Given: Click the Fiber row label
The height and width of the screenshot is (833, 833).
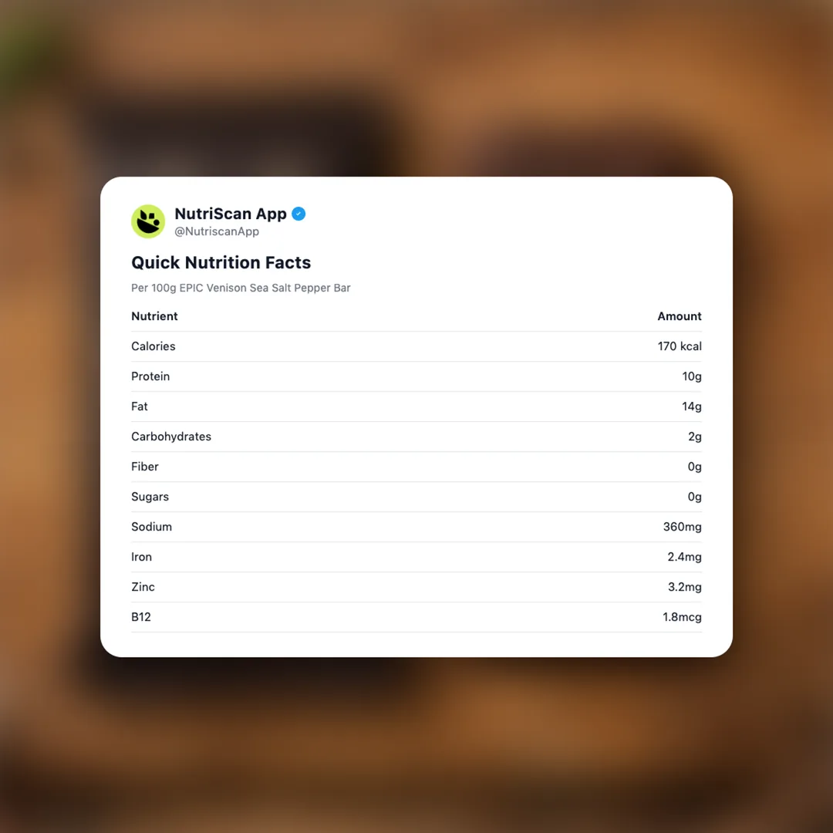Looking at the screenshot, I should 144,467.
